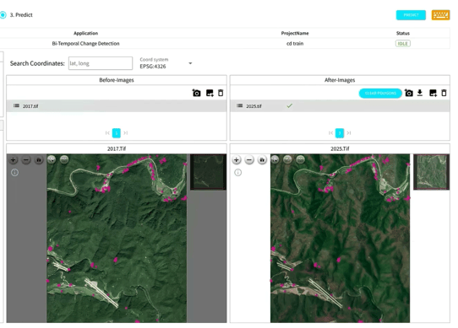Select the 2017.tif row in Before-Images

117,106
